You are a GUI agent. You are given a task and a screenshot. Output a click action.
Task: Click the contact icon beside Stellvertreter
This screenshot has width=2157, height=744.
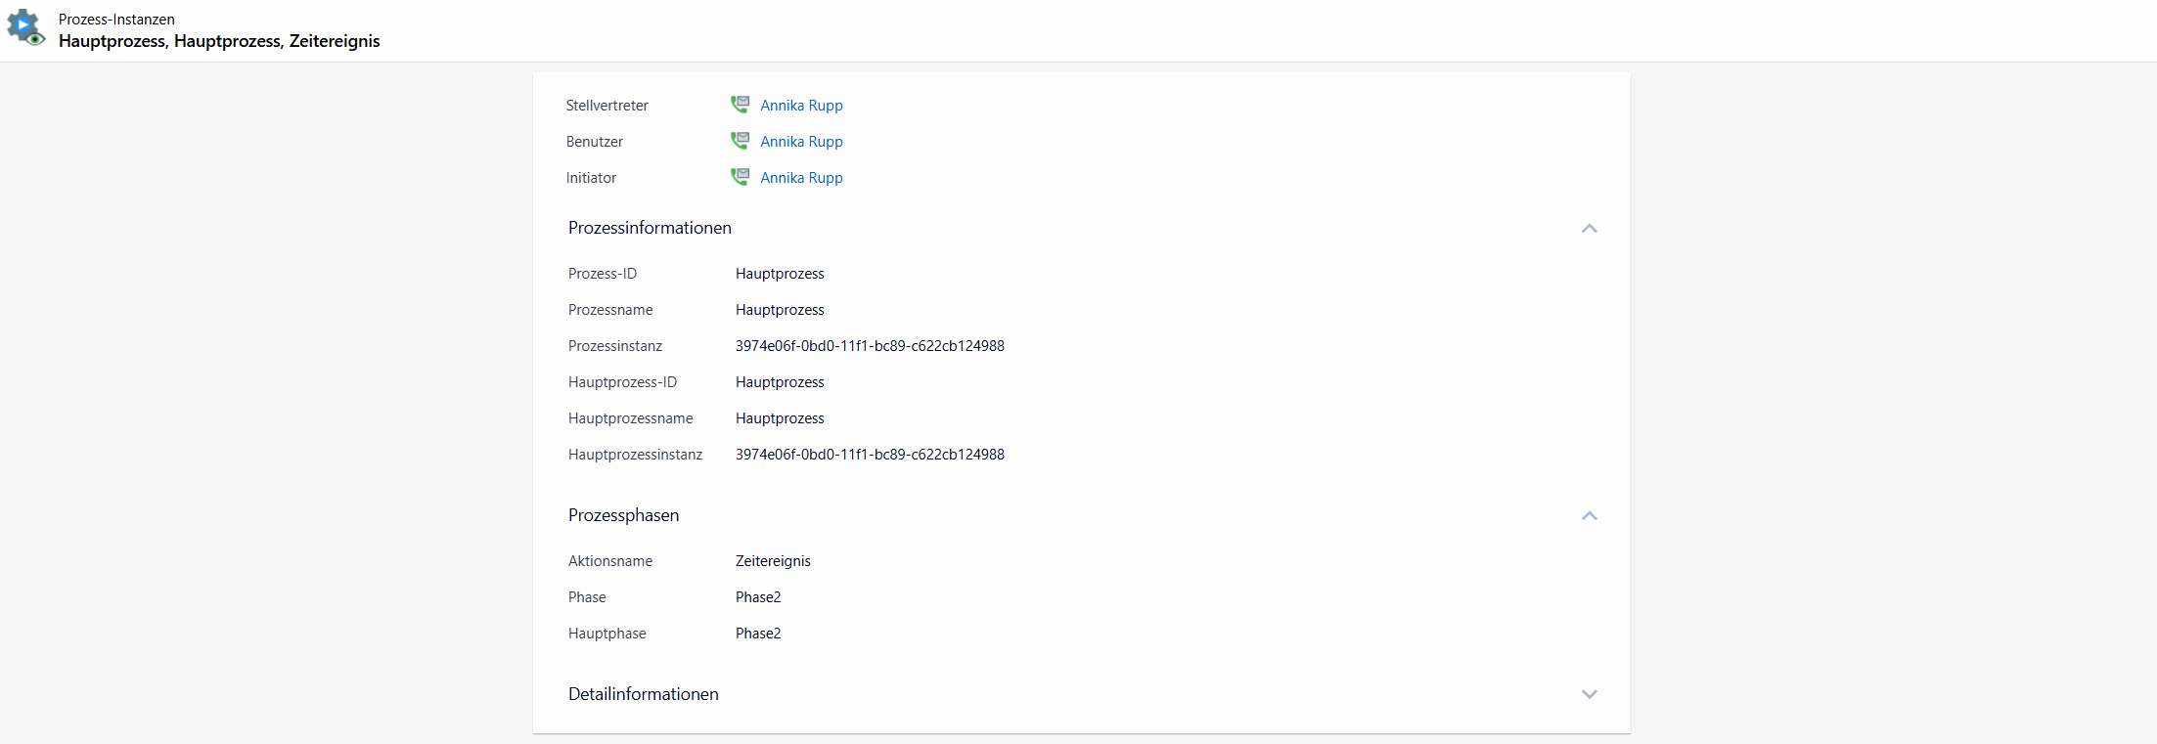[x=740, y=105]
